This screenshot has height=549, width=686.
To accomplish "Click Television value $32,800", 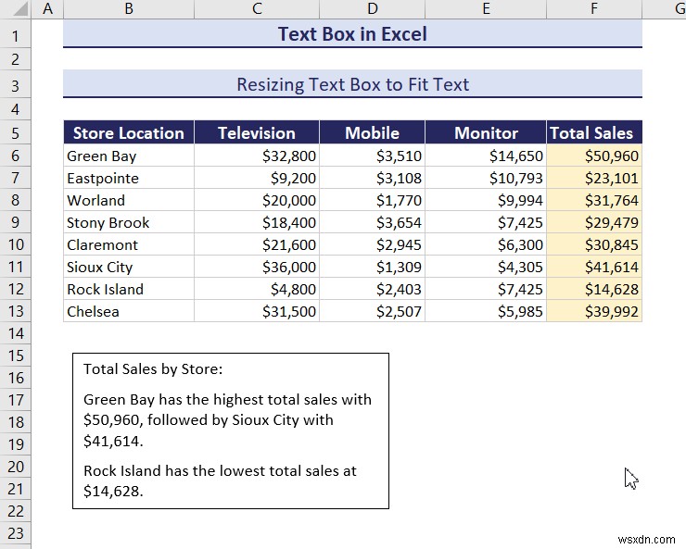I will pyautogui.click(x=257, y=156).
